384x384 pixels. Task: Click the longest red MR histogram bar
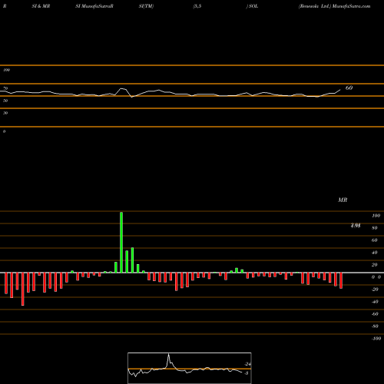pos(23,289)
